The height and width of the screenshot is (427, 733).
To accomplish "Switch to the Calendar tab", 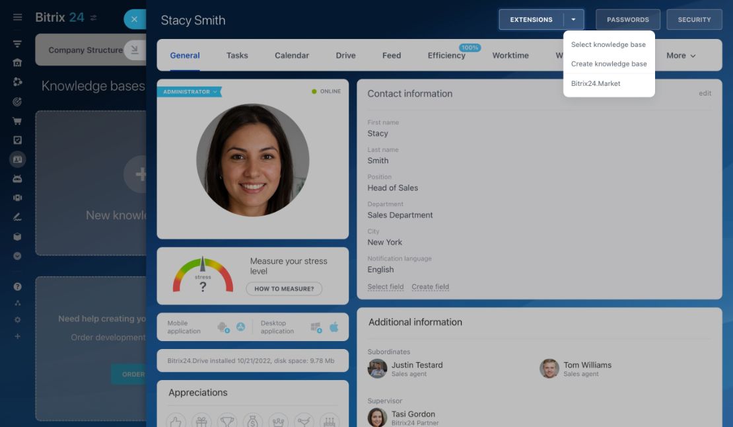I will pyautogui.click(x=292, y=55).
